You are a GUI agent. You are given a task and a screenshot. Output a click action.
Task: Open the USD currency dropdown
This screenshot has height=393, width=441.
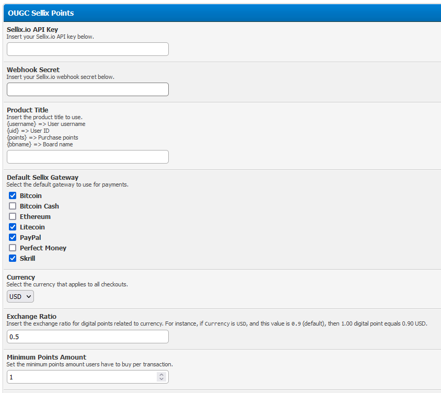(x=20, y=297)
